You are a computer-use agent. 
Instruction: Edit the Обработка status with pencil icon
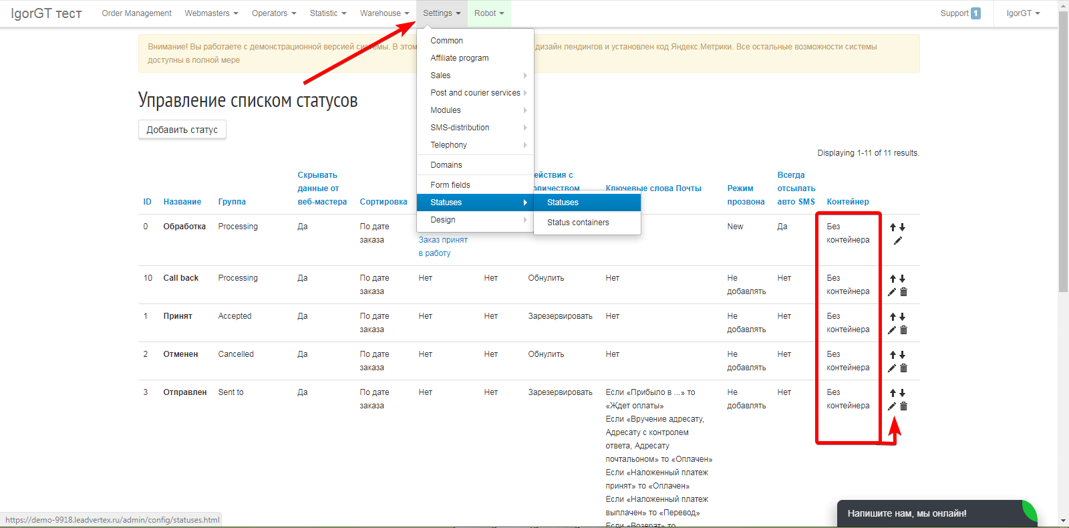point(897,241)
